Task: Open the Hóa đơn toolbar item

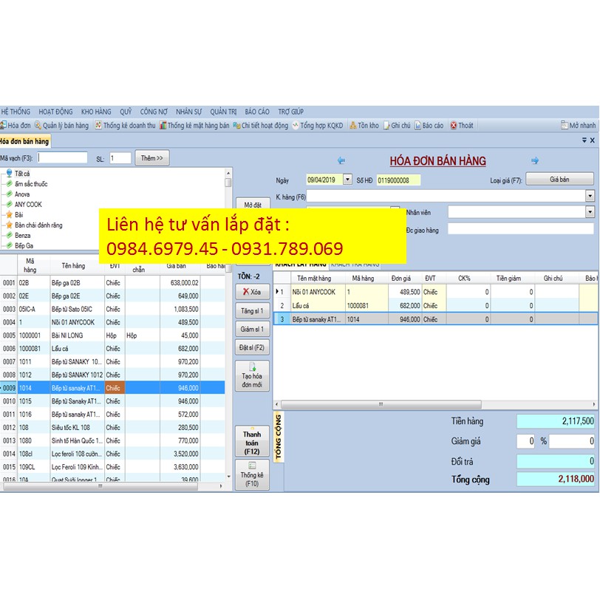Action: pos(16,126)
